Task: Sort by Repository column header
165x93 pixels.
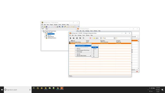Action: point(103,41)
